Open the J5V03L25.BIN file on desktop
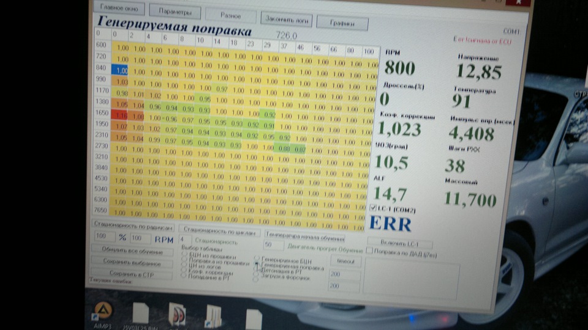The image size is (588, 330). tap(140, 317)
